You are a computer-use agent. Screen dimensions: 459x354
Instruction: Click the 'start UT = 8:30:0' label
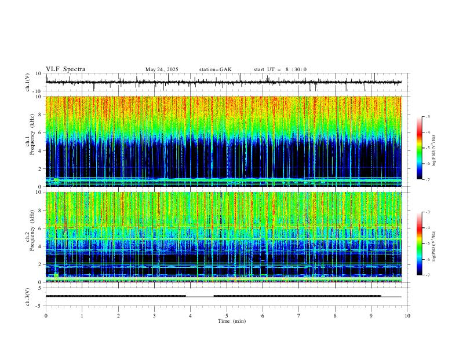[x=280, y=69]
